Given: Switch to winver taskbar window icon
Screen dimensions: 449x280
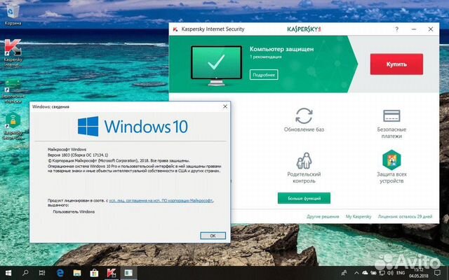Looking at the screenshot, I should 128,273.
